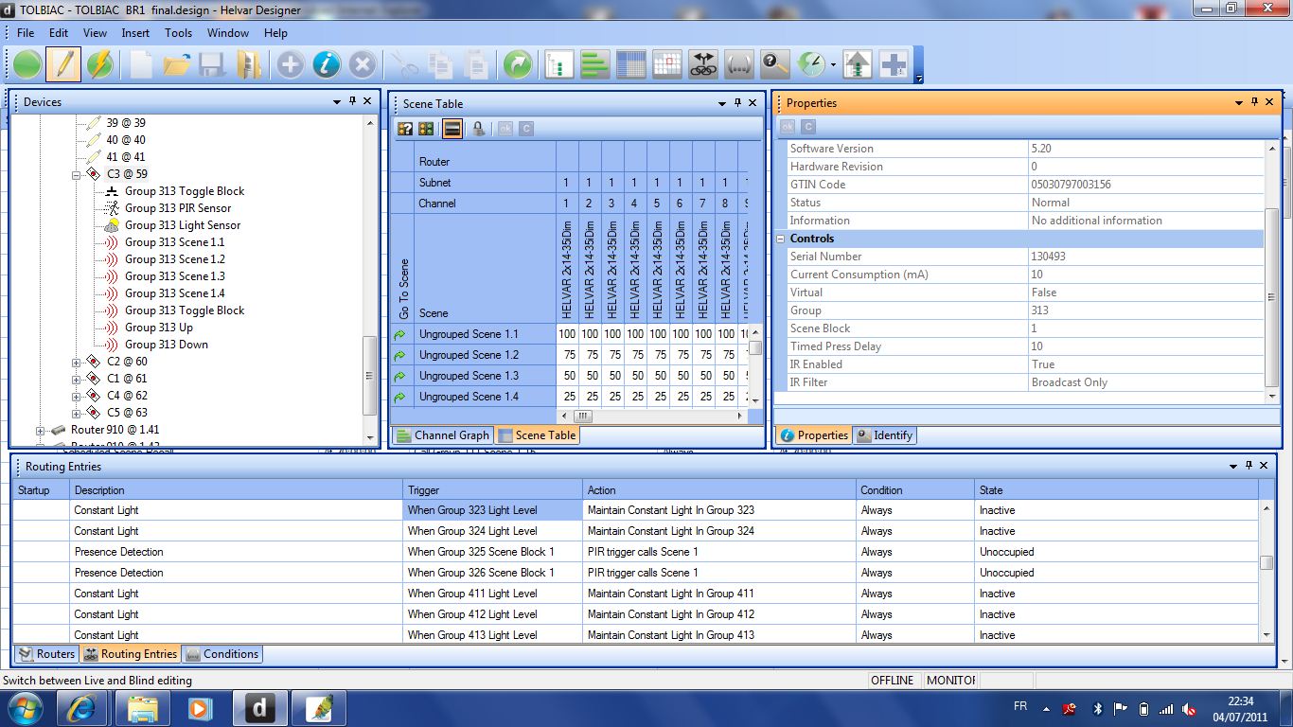Click the magnifier search icon in toolbar

[x=774, y=64]
